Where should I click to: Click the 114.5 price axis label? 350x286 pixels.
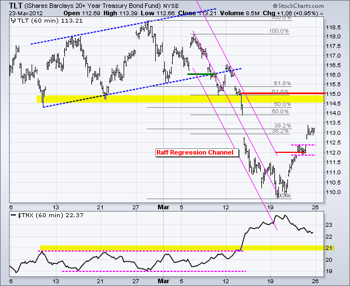[333, 104]
